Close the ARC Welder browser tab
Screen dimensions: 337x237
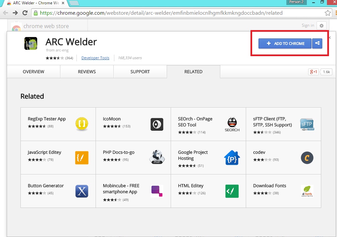pos(63,3)
